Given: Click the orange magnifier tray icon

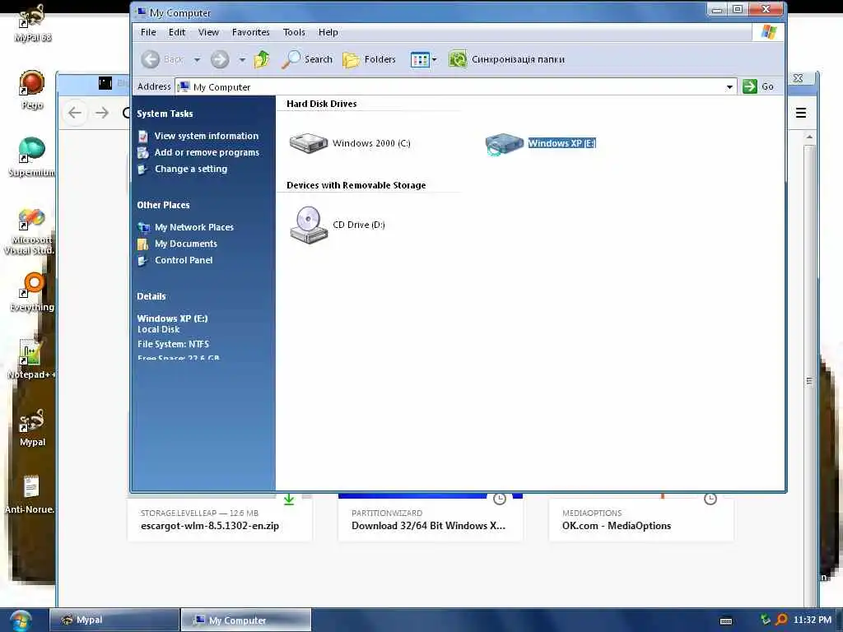Looking at the screenshot, I should coord(781,620).
